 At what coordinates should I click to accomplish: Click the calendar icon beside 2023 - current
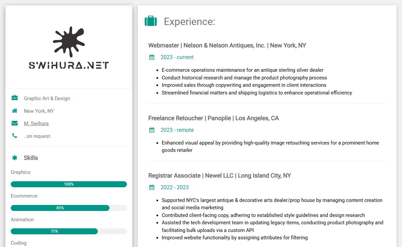[x=152, y=57]
